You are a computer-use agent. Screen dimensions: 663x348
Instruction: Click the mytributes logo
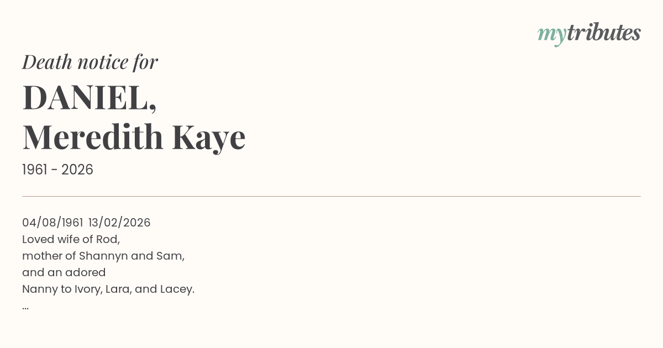coord(589,33)
